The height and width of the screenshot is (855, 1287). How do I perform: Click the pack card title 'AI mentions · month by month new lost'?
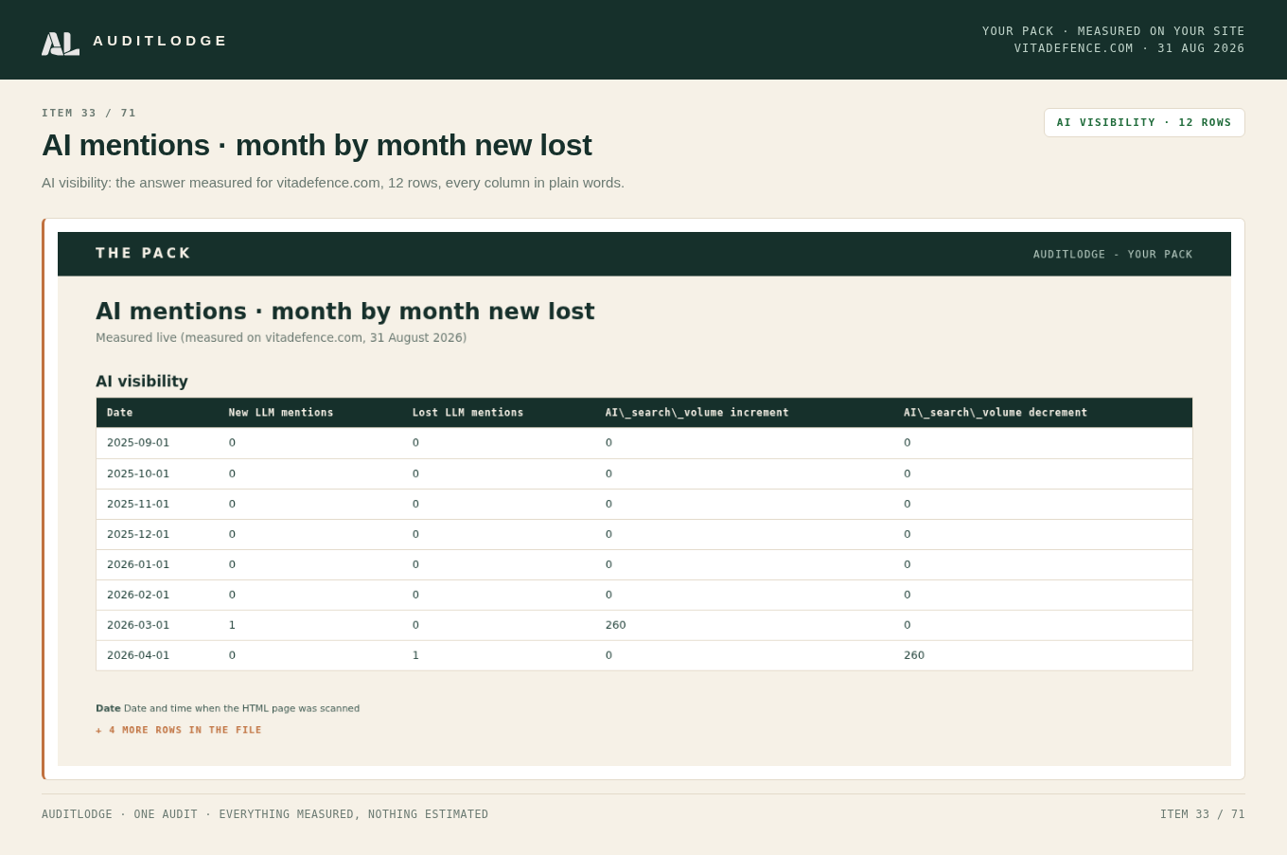pos(345,312)
